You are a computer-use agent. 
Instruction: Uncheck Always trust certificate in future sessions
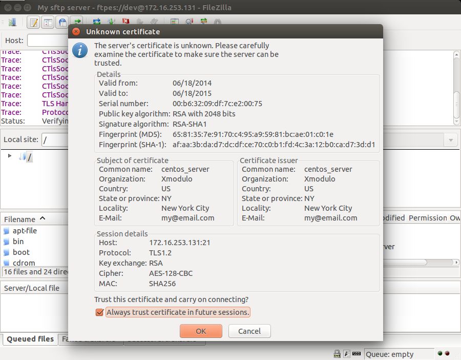(x=100, y=312)
